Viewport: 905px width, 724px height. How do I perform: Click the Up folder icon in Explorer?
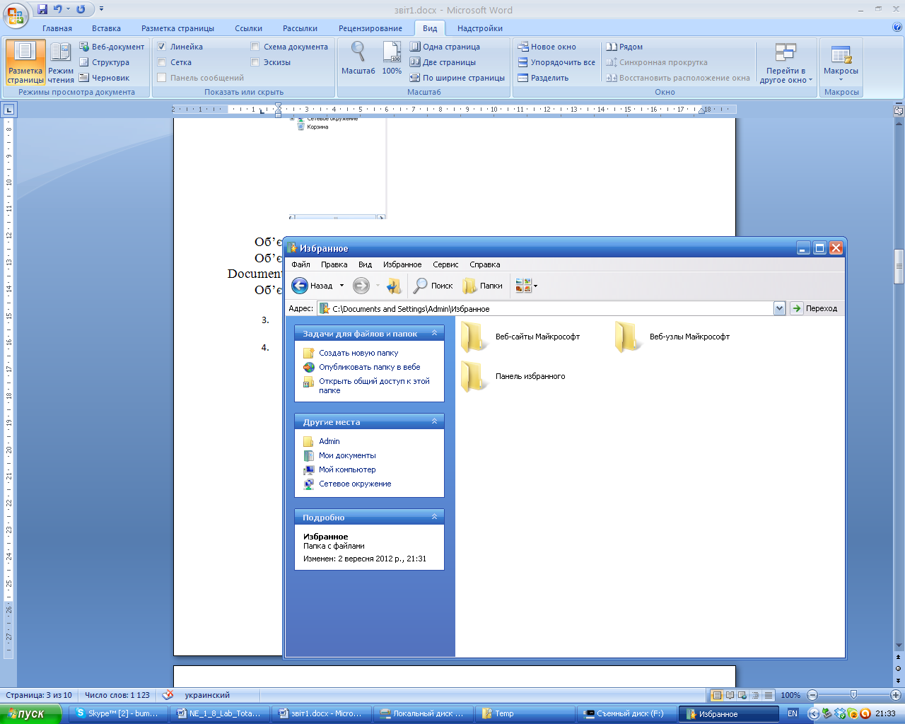[394, 286]
